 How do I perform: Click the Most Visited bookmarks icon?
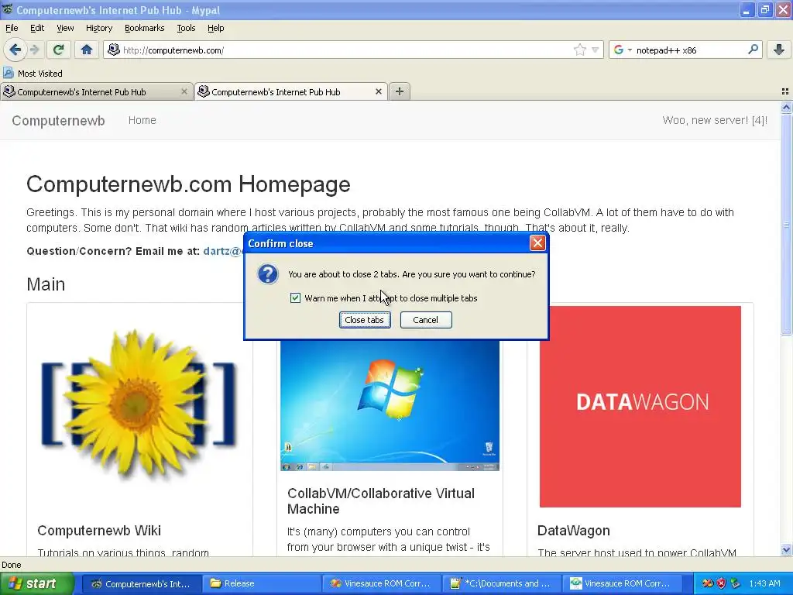click(8, 73)
